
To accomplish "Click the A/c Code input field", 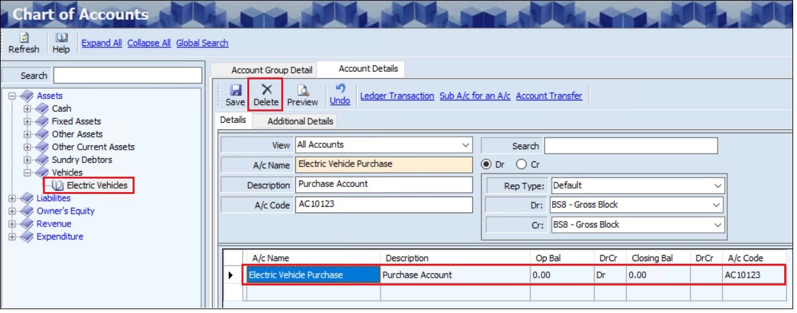I will click(x=384, y=205).
